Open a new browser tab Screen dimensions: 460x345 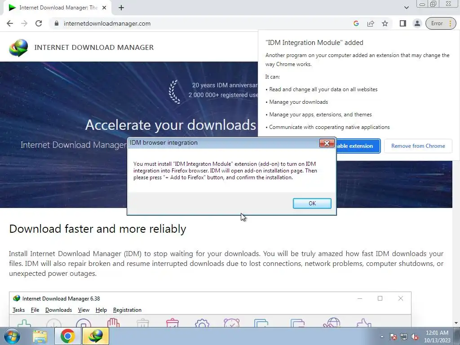point(121,8)
